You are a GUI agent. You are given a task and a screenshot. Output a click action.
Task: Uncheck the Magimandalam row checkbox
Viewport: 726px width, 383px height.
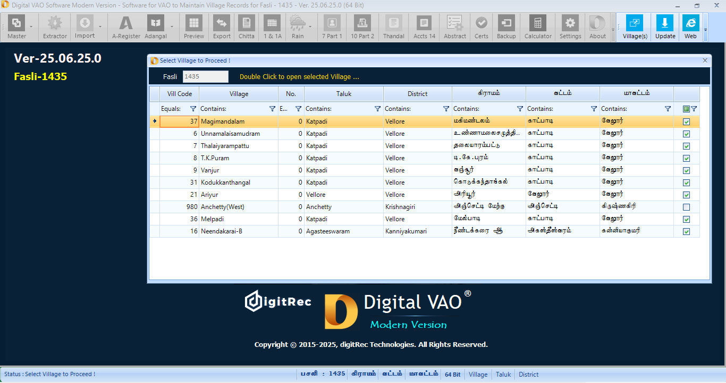[x=686, y=121]
